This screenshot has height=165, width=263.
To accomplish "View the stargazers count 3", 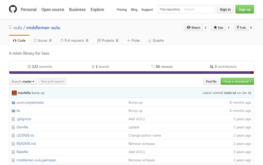I will (229, 28).
